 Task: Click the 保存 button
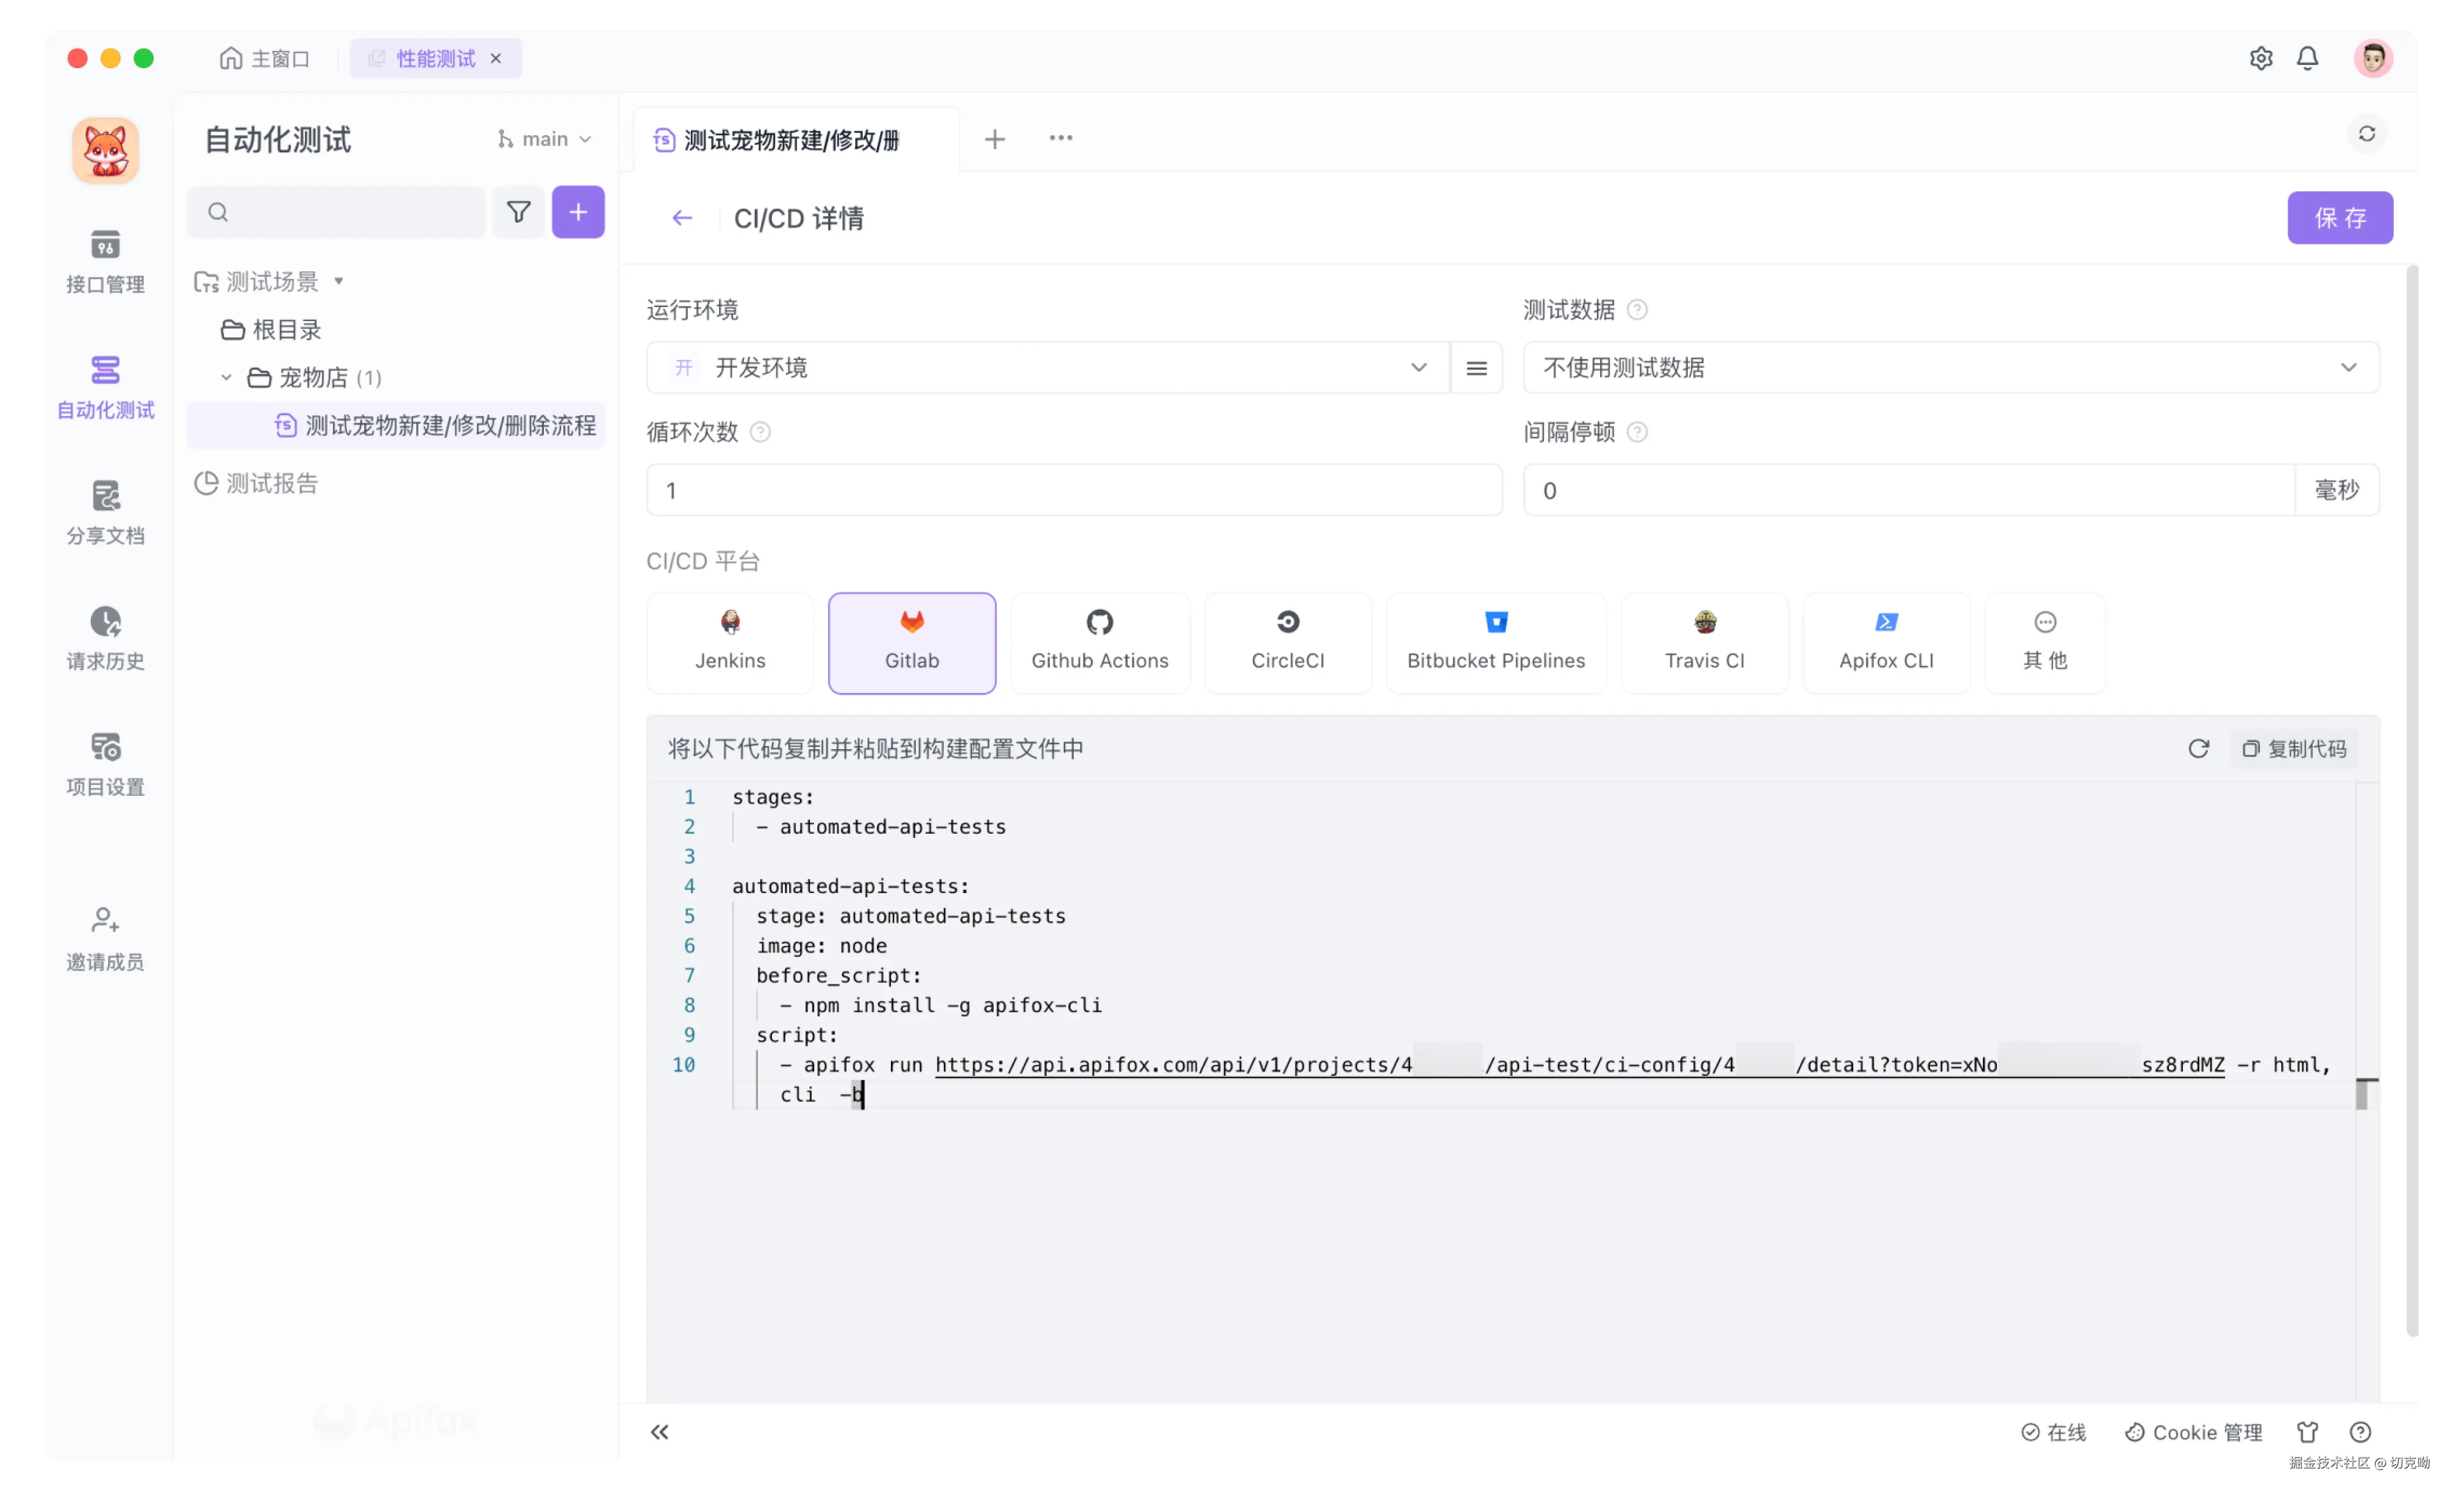click(2339, 218)
